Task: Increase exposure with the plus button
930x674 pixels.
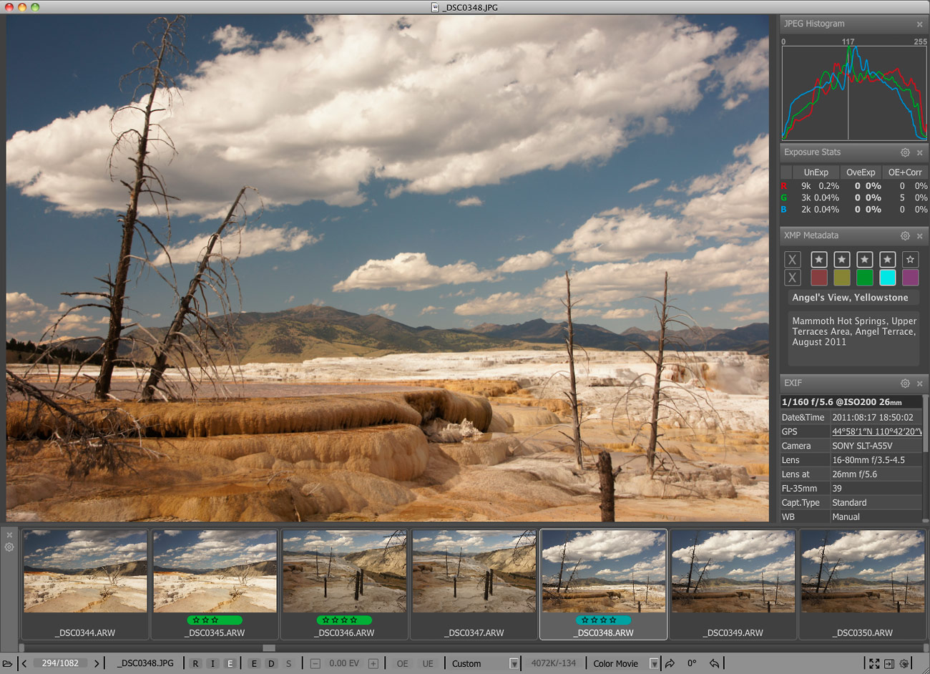Action: pyautogui.click(x=373, y=663)
